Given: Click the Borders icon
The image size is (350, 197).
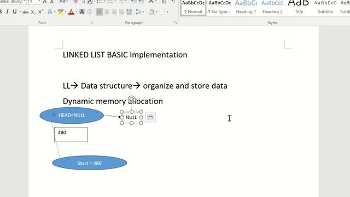Looking at the screenshot, I should [162, 11].
